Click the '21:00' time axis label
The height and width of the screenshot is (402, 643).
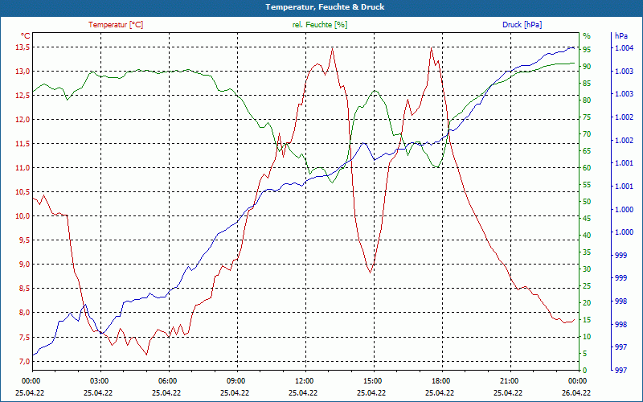click(x=509, y=381)
